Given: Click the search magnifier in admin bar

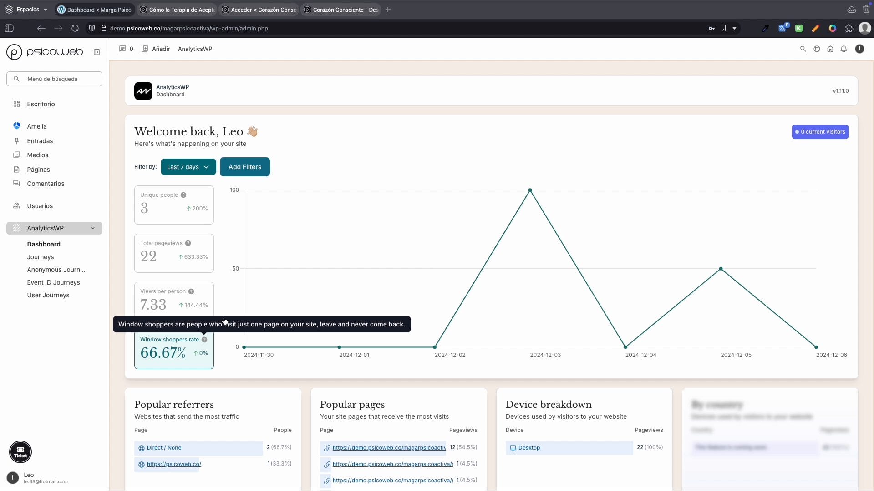Looking at the screenshot, I should [x=803, y=49].
